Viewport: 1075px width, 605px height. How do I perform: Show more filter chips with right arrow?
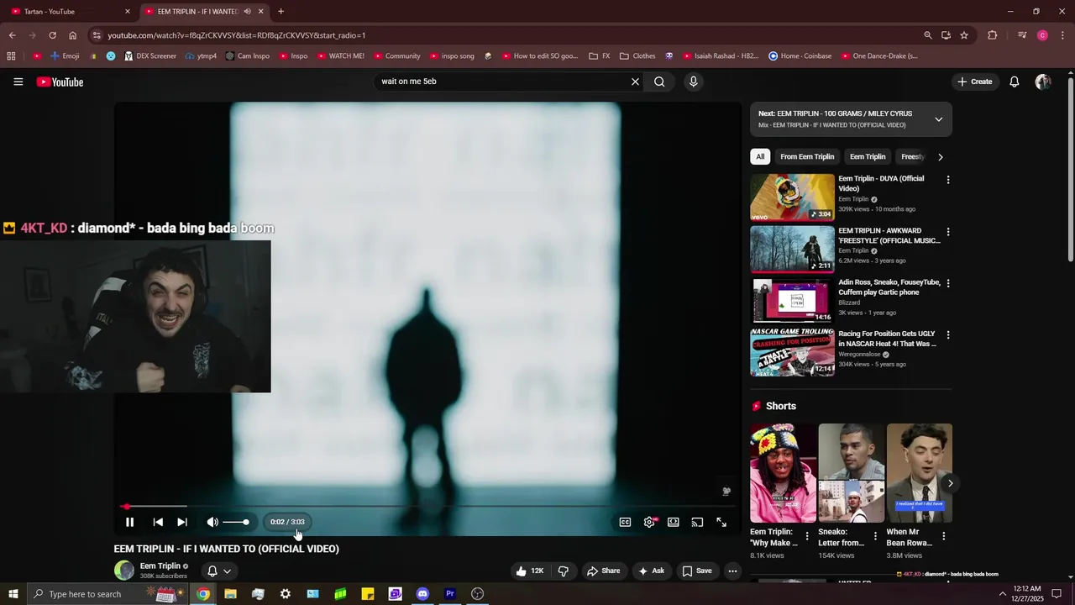coord(941,157)
